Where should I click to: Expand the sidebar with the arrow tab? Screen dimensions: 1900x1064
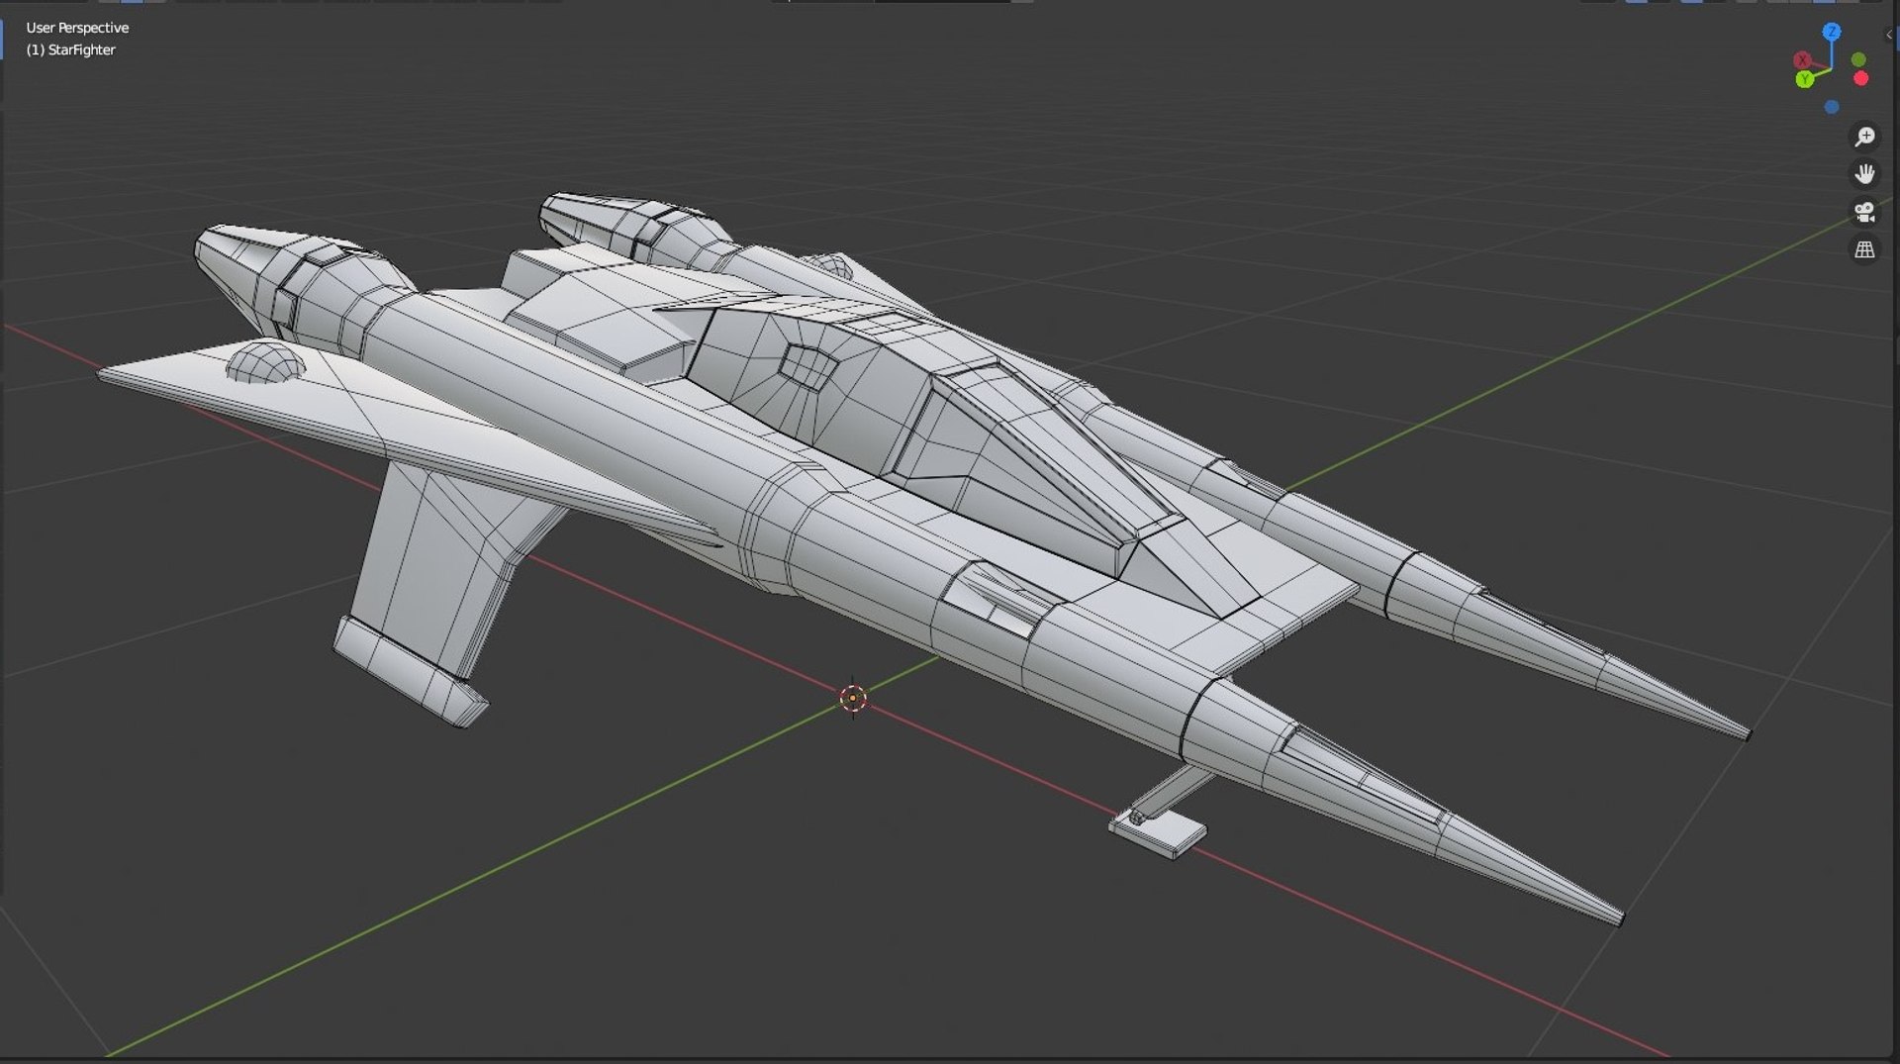coord(1890,35)
